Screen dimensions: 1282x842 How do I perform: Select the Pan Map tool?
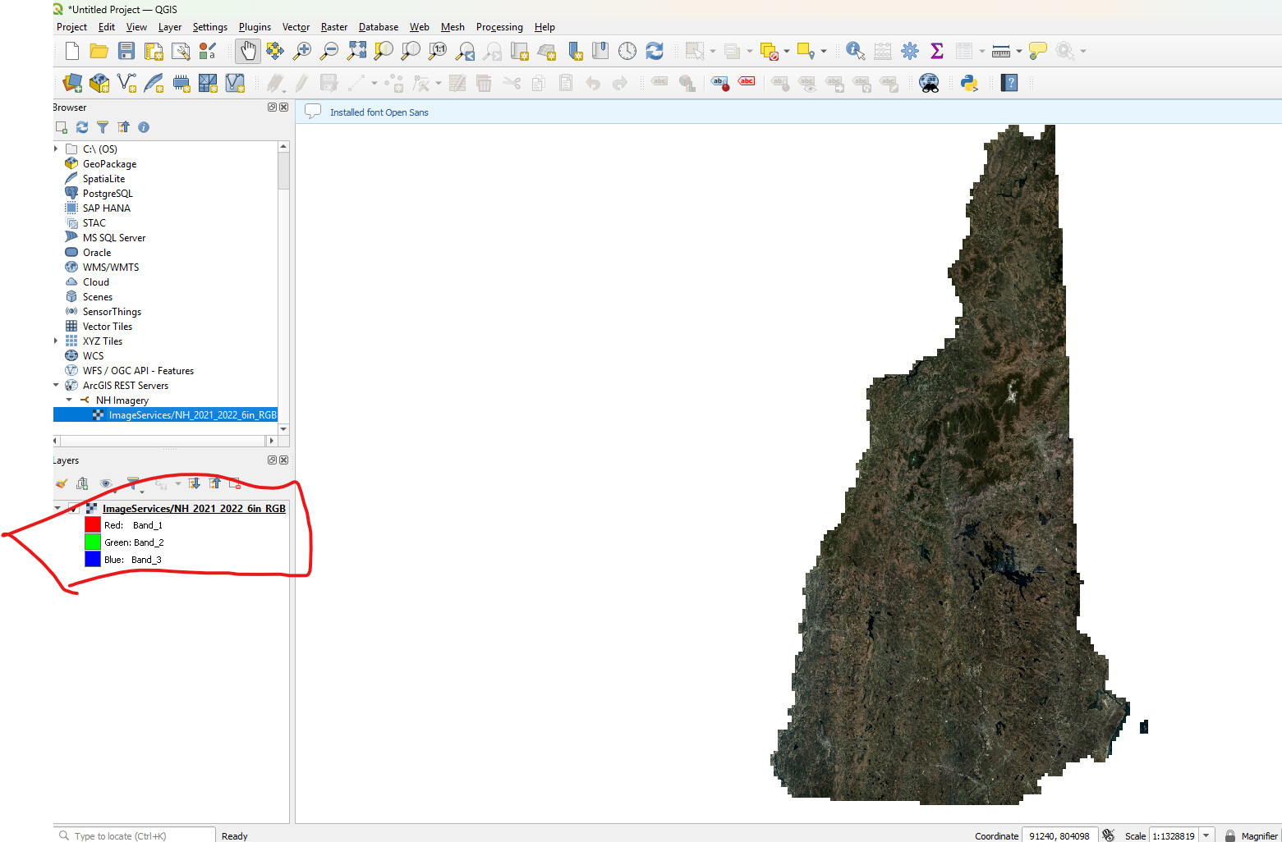point(248,50)
